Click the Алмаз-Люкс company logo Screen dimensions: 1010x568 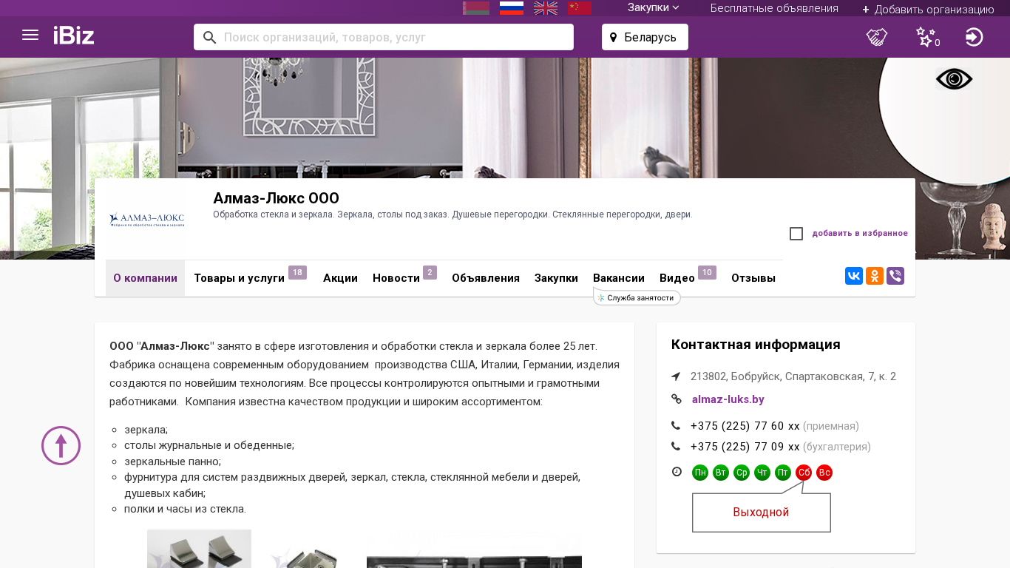pos(146,219)
